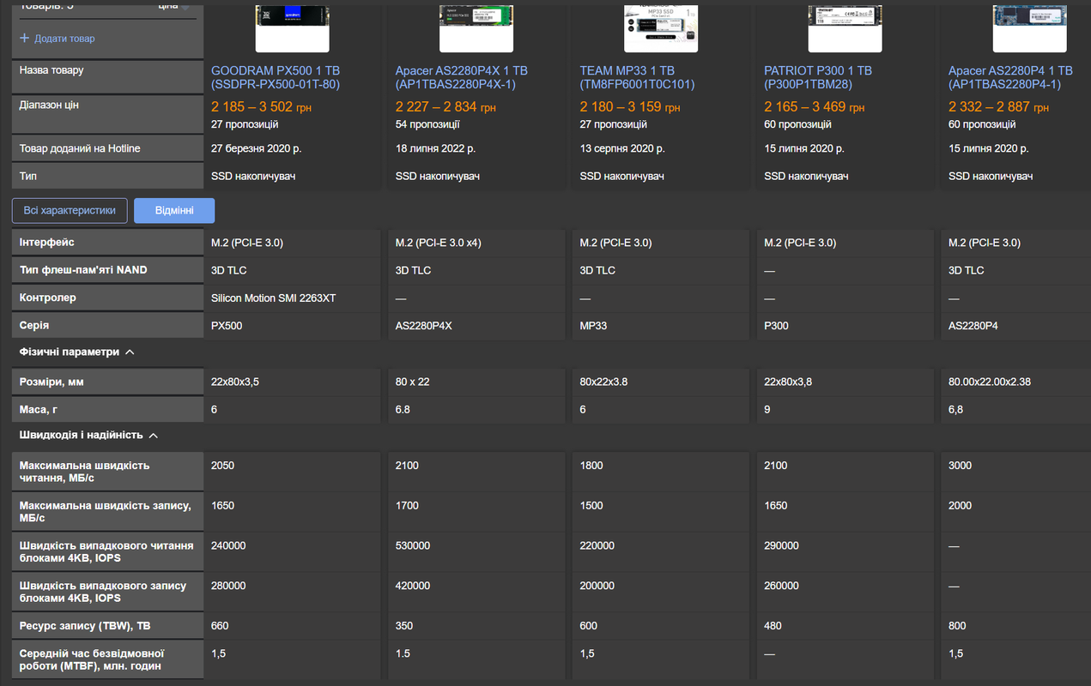Viewport: 1091px width, 686px height.
Task: Open the Apacer AS2280P4 1 TB product link
Action: coord(1010,77)
